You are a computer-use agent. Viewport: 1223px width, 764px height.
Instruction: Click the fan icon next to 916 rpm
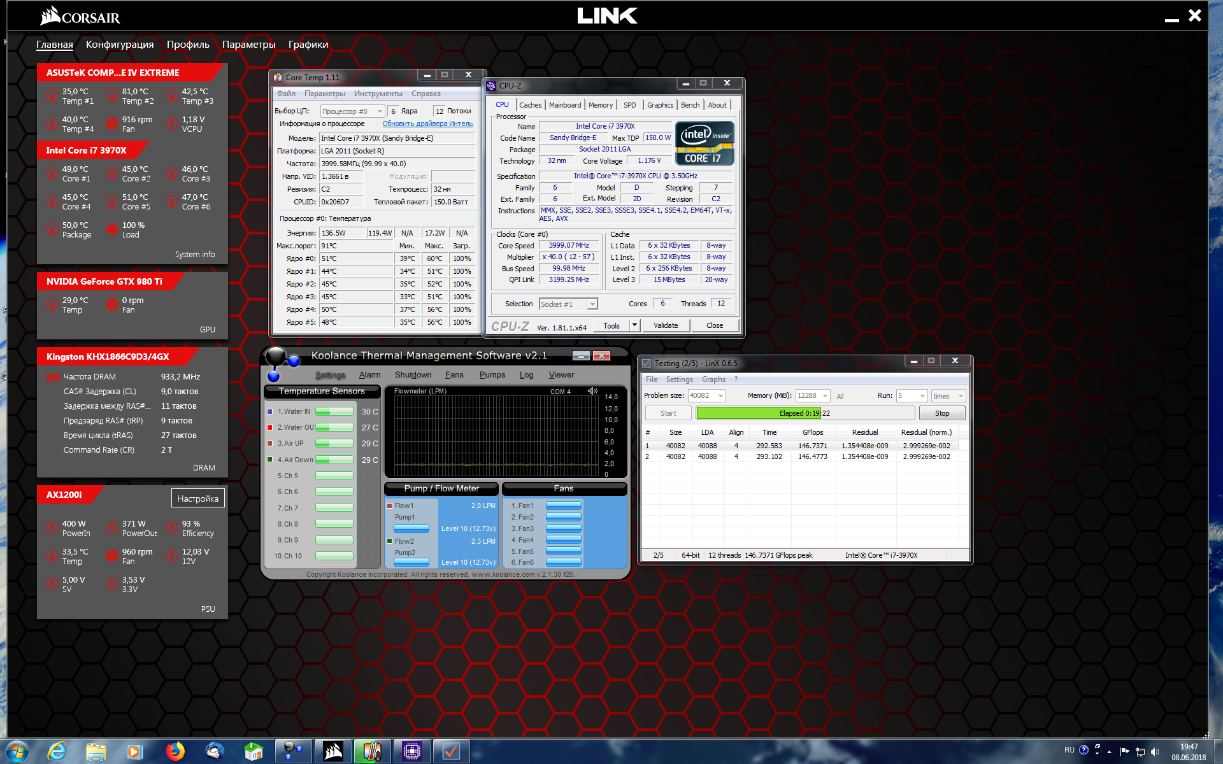click(x=111, y=124)
